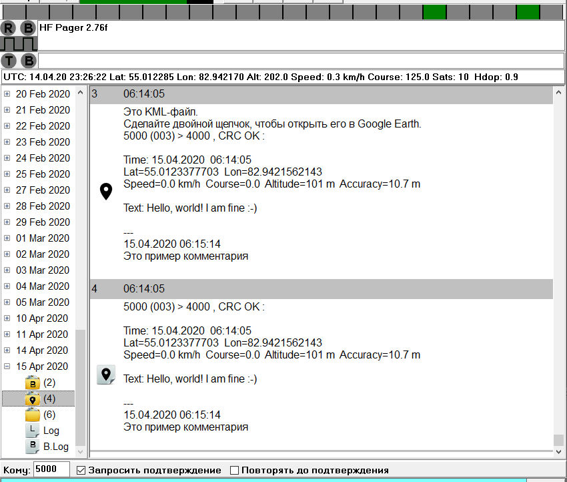The height and width of the screenshot is (482, 567).
Task: Open the B.Log file entry
Action: pos(33,447)
